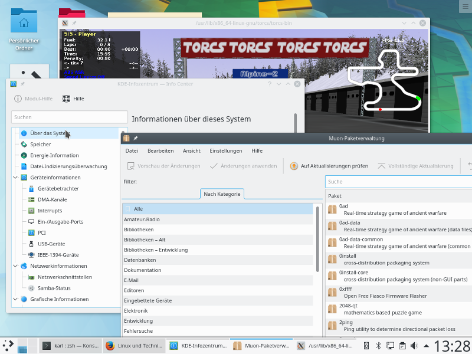
Task: Open the KDE application launcher
Action: pos(8,346)
